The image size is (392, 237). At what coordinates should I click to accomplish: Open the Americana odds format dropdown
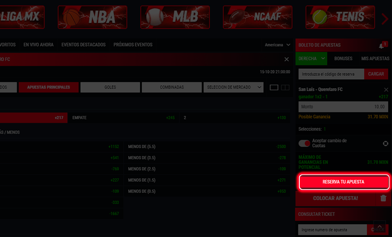click(277, 45)
